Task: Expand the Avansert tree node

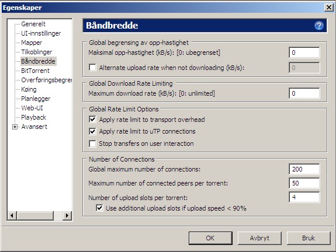Action: point(15,127)
